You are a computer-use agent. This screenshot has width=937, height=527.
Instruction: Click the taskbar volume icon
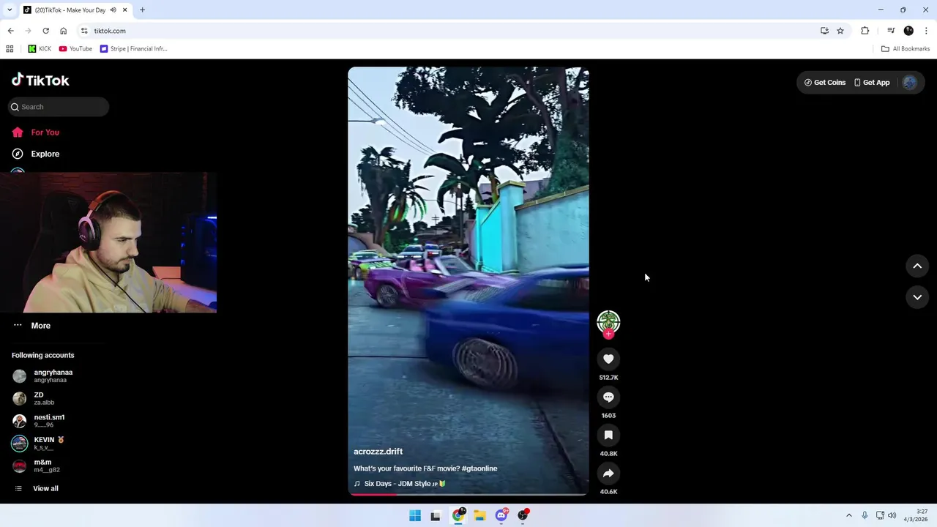click(x=892, y=515)
